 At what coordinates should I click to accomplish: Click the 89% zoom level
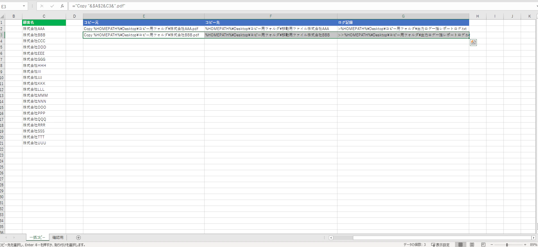[x=533, y=245]
